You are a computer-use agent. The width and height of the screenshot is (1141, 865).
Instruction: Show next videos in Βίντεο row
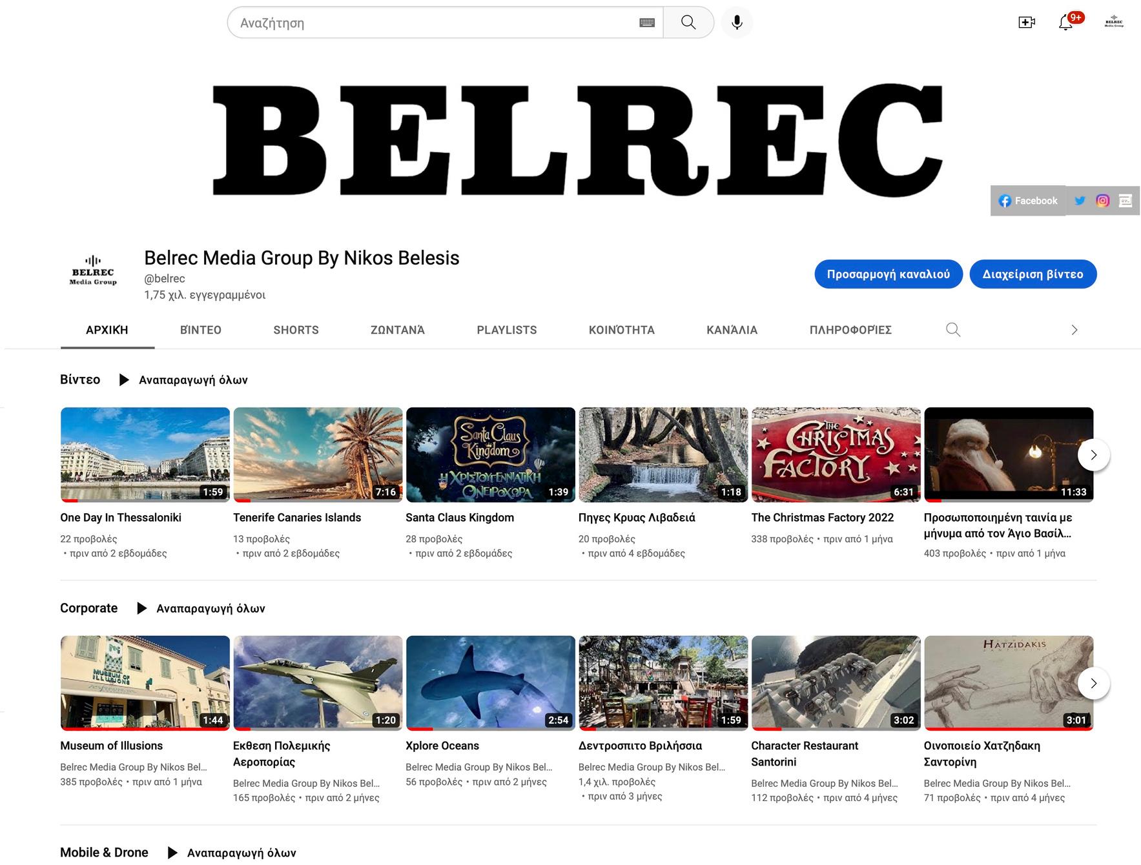coord(1093,455)
